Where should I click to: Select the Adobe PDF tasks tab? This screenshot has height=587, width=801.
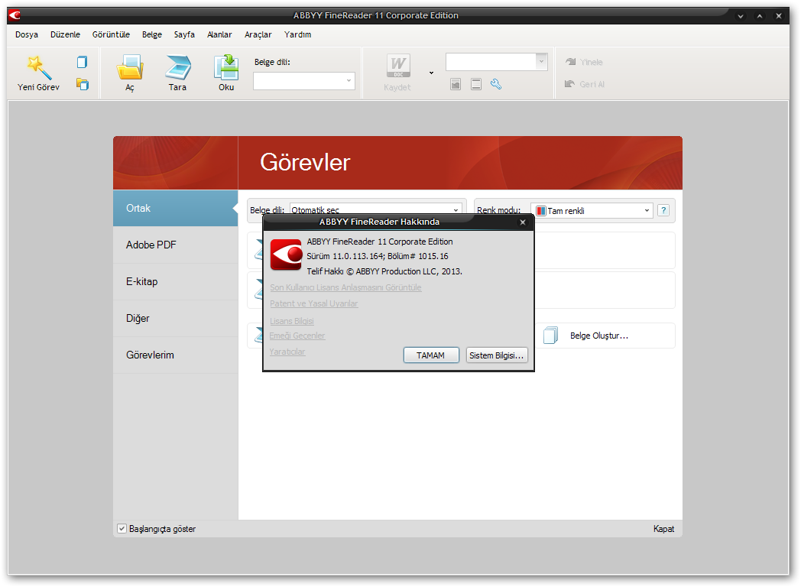[x=175, y=245]
